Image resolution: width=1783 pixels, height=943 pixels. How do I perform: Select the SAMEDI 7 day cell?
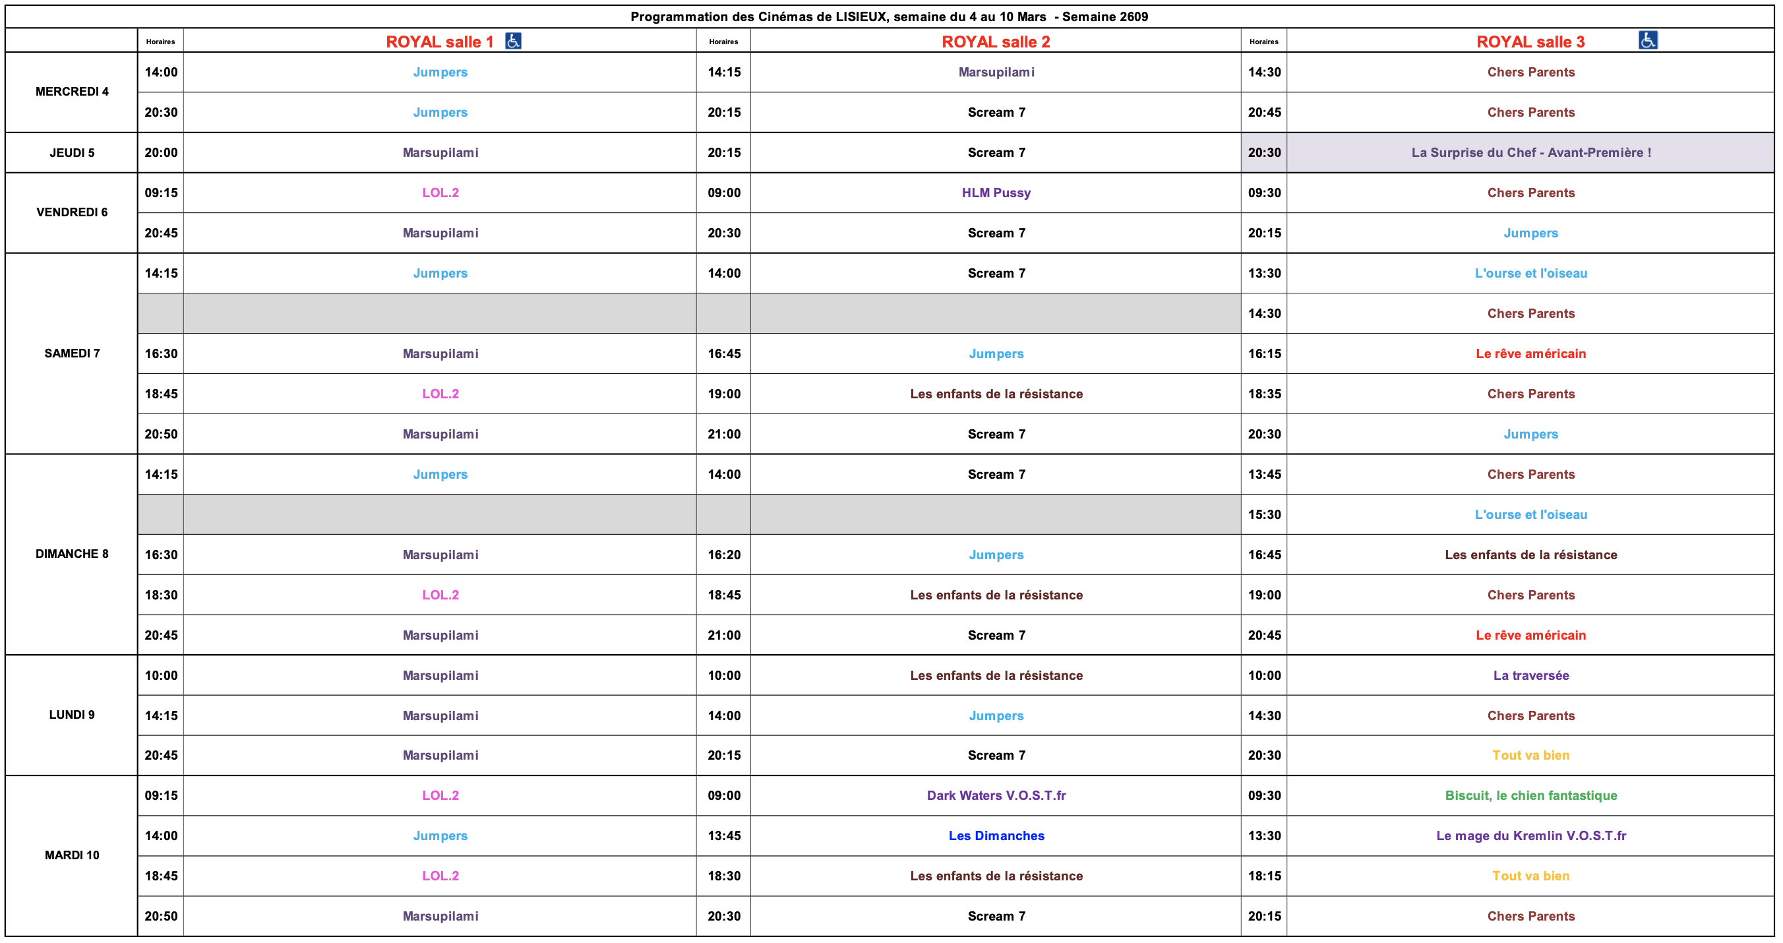[x=72, y=353]
